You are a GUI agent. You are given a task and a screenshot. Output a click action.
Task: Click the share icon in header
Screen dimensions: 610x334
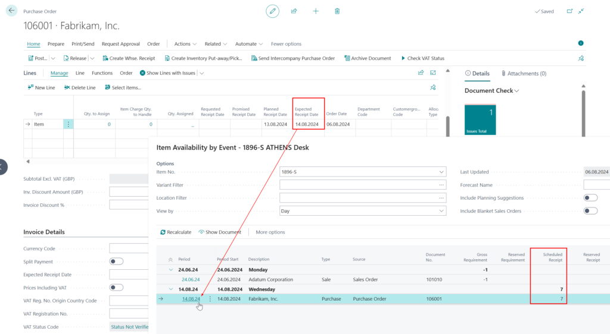(294, 11)
